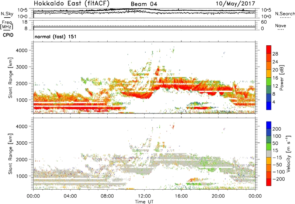Viewport: 295px width, 204px height.
Task: Click "3000" tick on the power panel
Action: click(x=22, y=67)
